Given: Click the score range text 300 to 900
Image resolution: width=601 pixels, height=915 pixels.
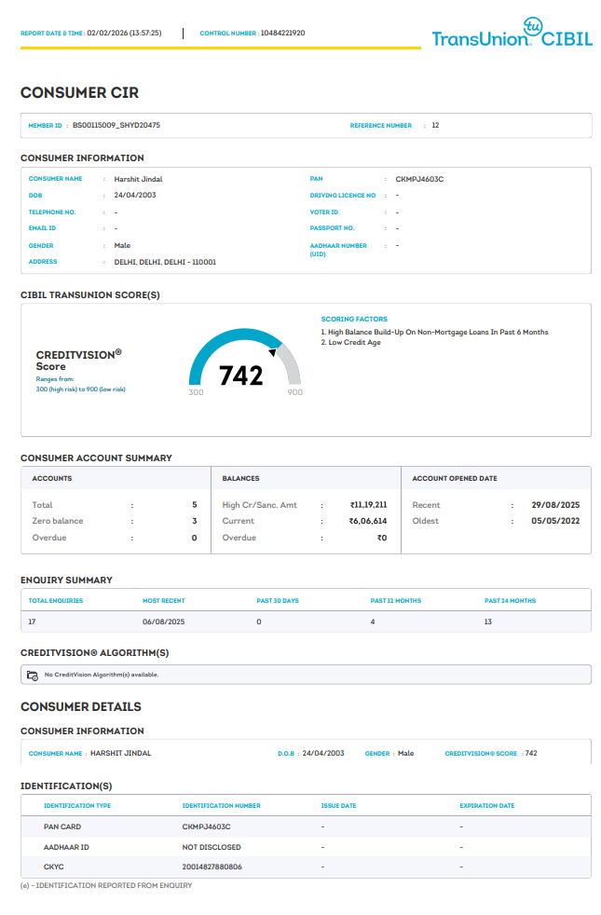Looking at the screenshot, I should pos(80,389).
